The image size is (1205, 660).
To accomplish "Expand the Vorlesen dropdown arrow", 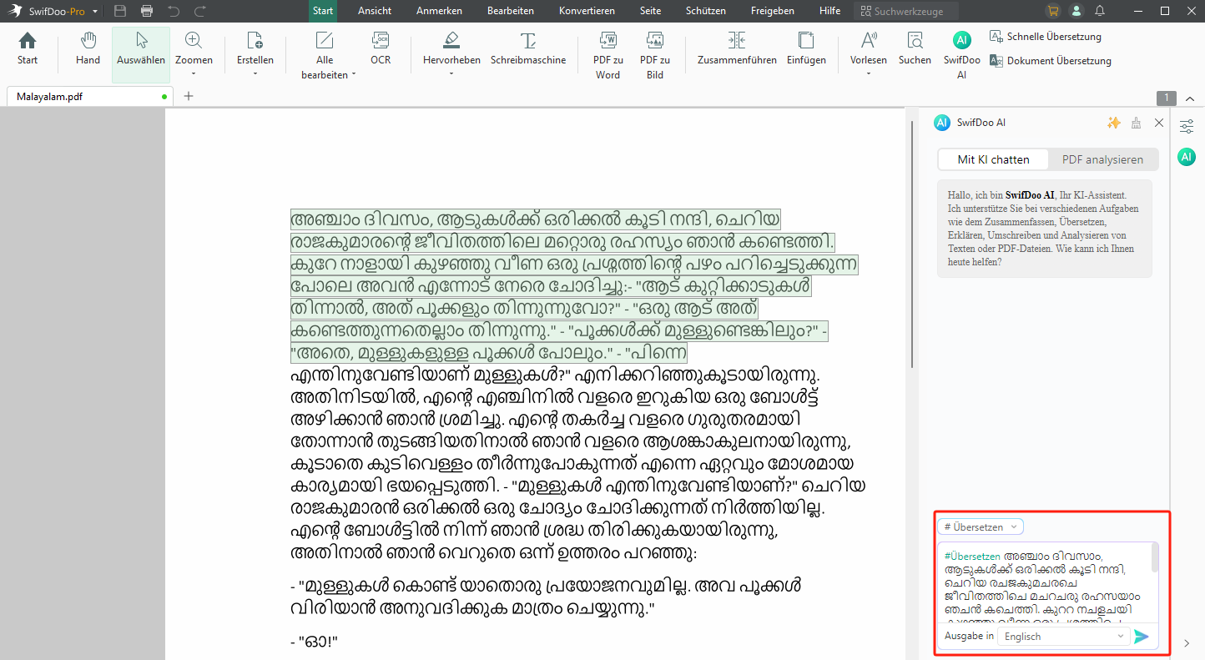I will 869,73.
